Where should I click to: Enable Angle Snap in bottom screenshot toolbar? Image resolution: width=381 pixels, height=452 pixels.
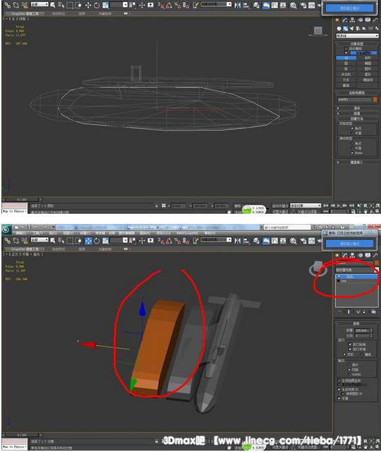[x=169, y=240]
